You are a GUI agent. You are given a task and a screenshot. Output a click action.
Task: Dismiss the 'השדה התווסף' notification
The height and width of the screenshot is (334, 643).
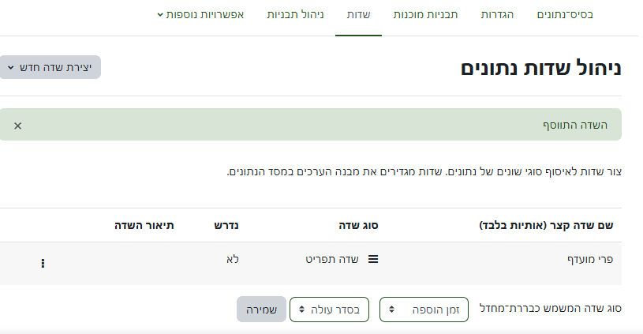[x=18, y=126]
